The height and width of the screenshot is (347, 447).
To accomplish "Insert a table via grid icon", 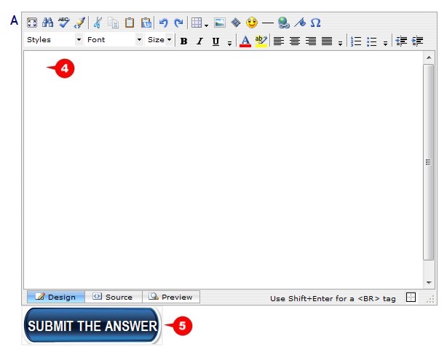I will click(197, 23).
